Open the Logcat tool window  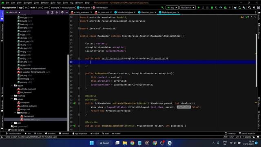point(95,134)
